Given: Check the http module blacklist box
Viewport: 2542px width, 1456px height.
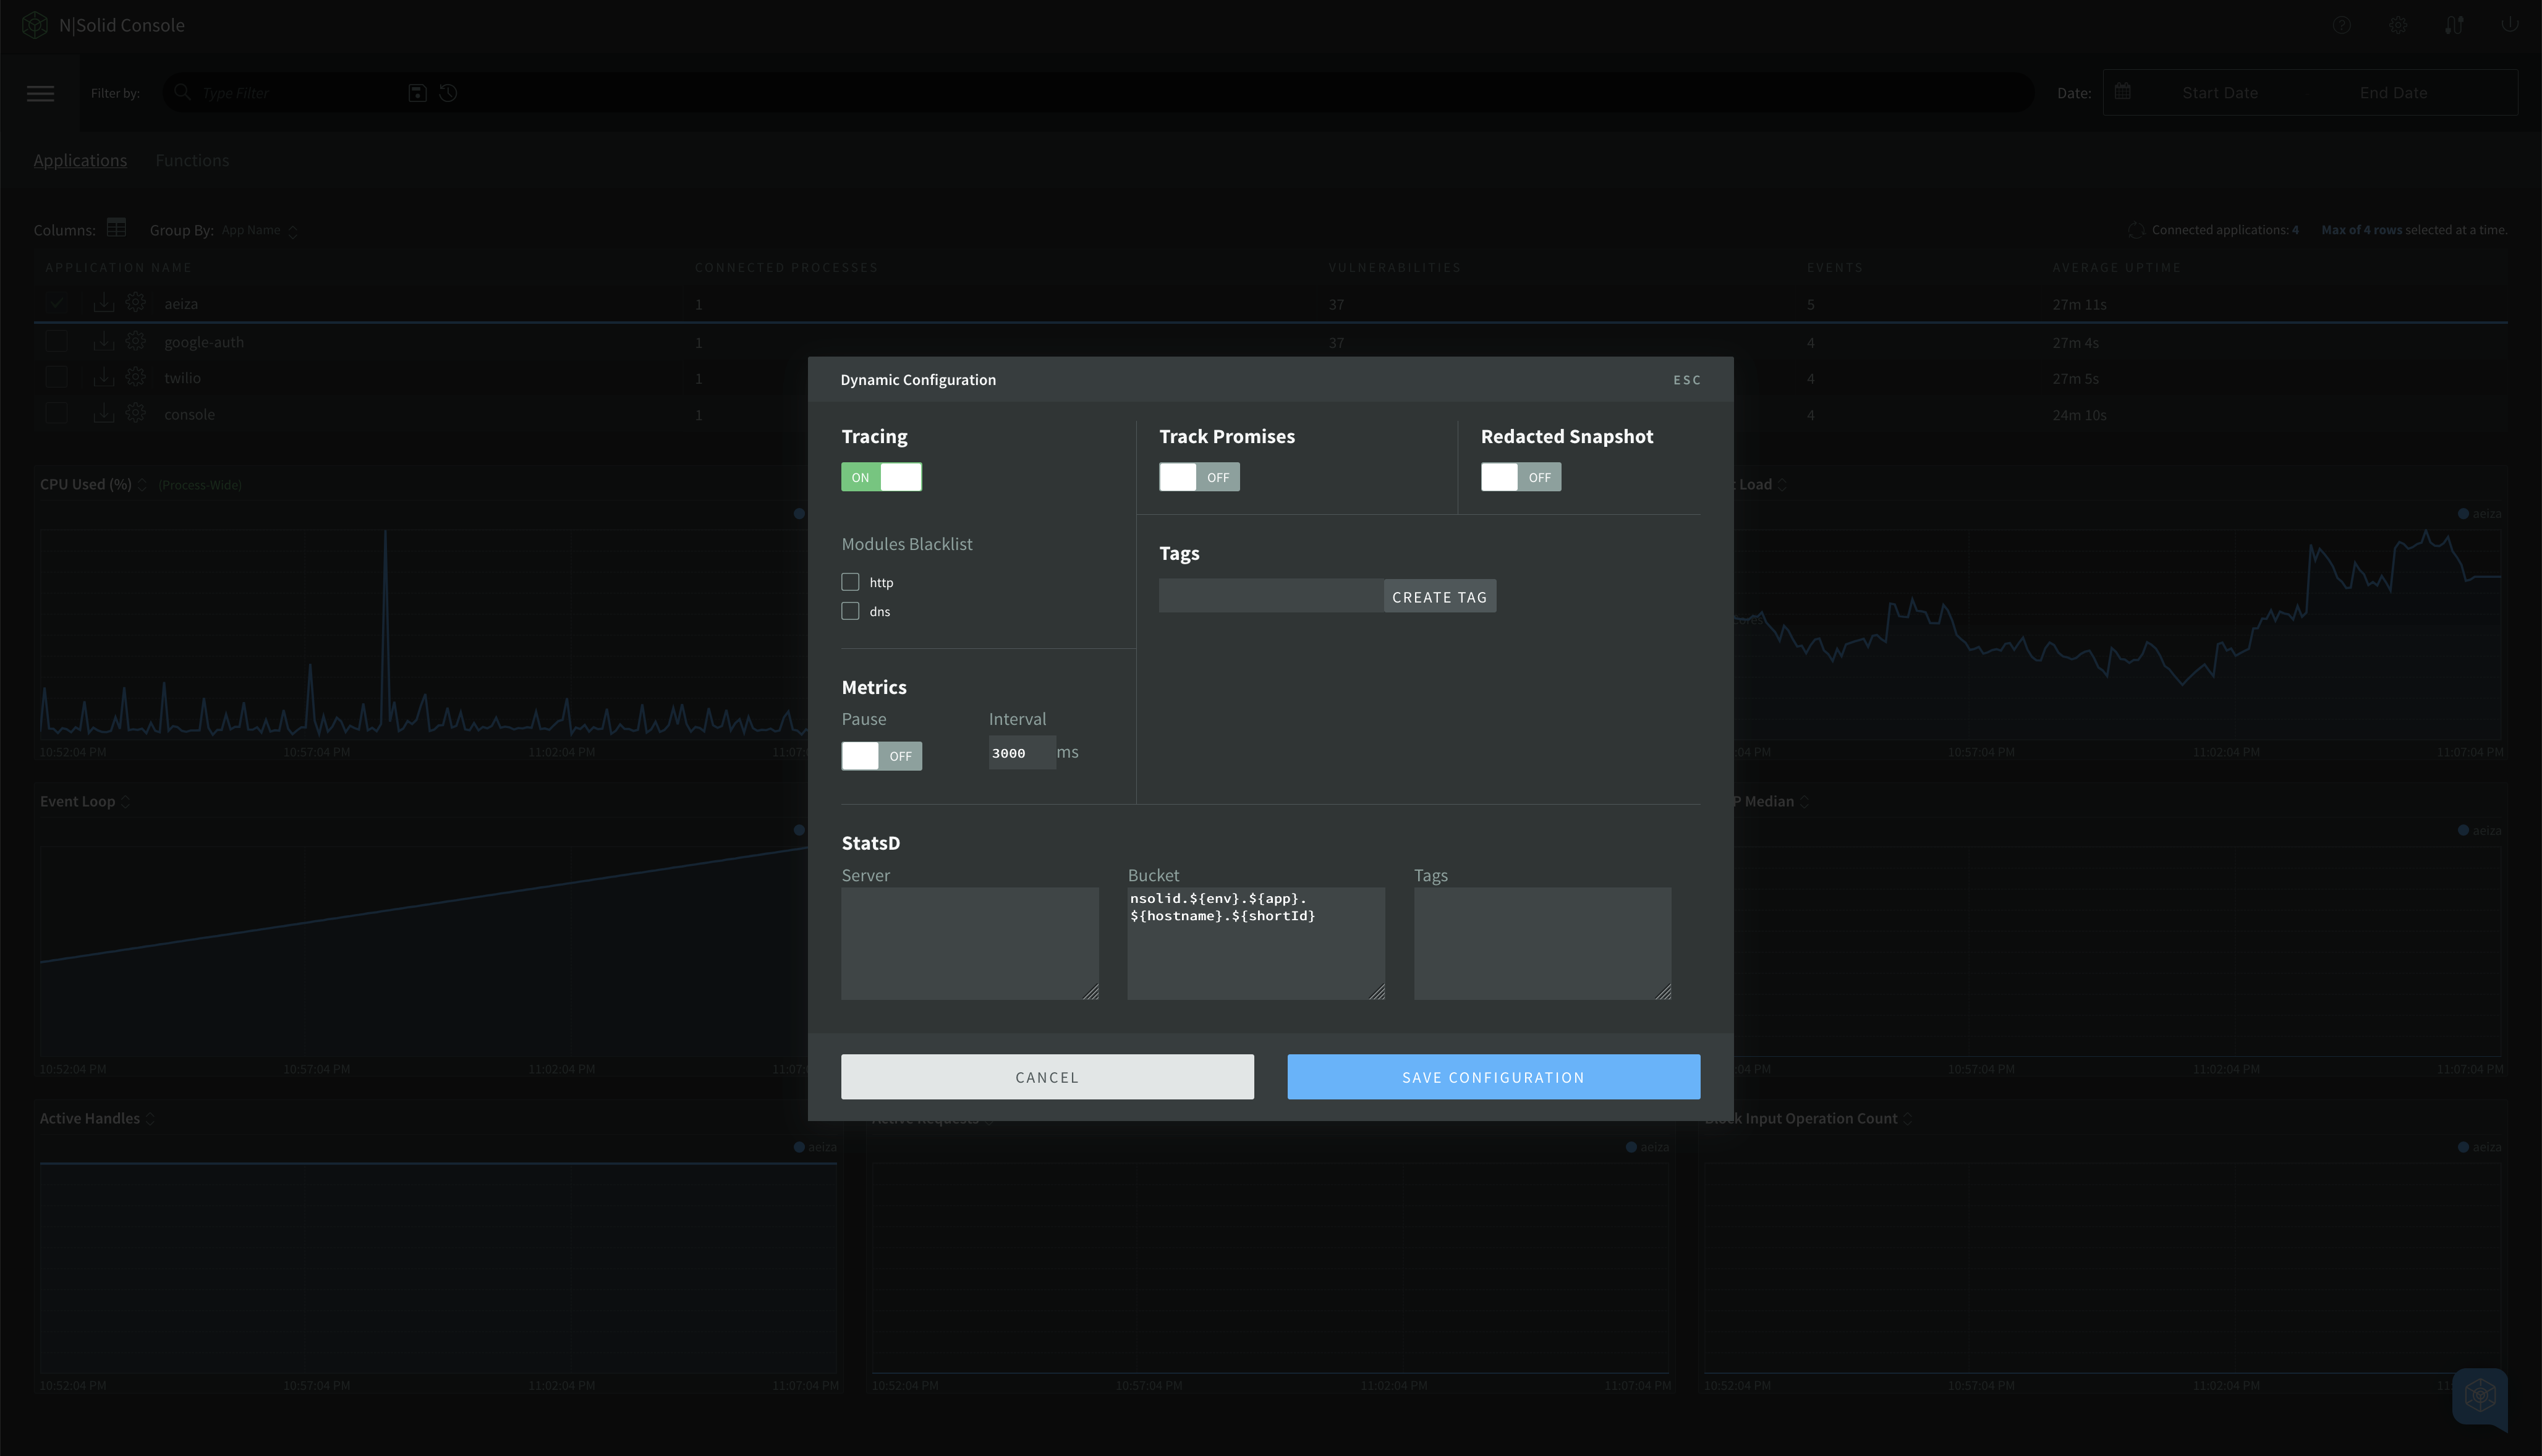Looking at the screenshot, I should (x=850, y=582).
